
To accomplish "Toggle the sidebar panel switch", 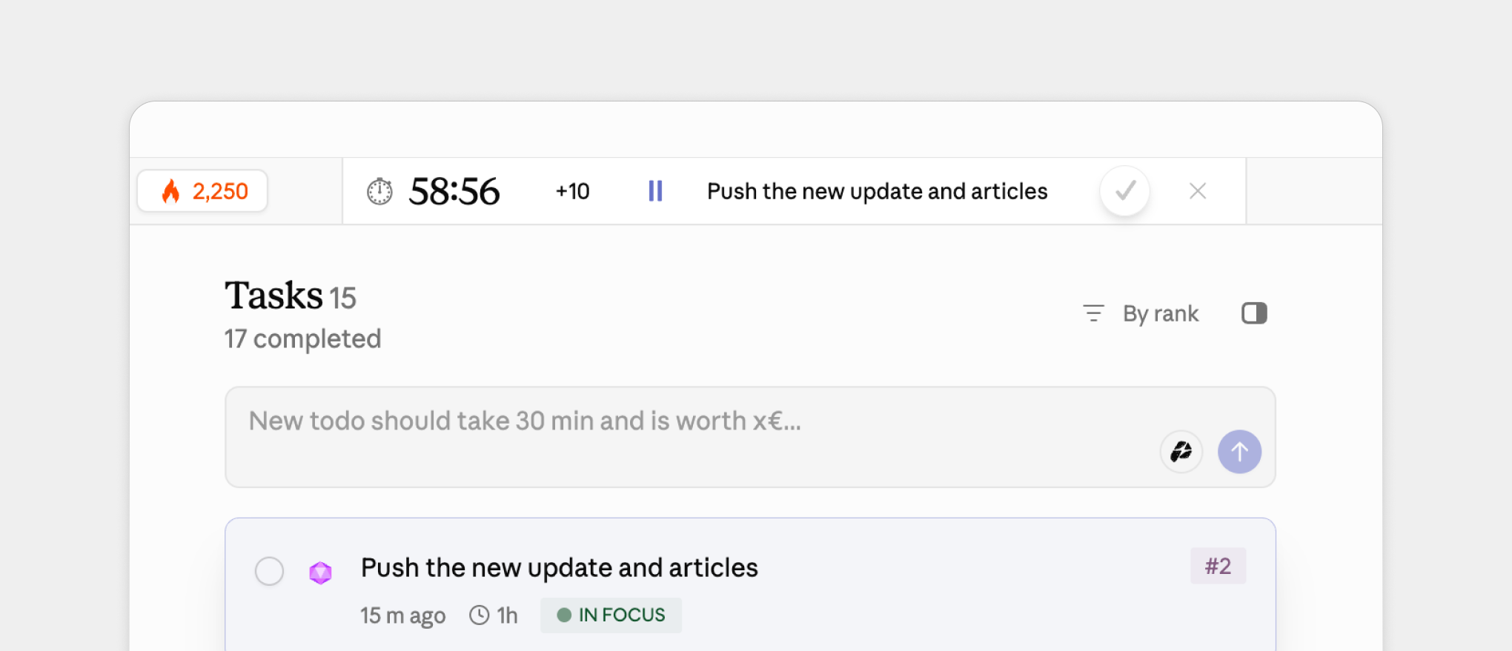I will tap(1254, 313).
